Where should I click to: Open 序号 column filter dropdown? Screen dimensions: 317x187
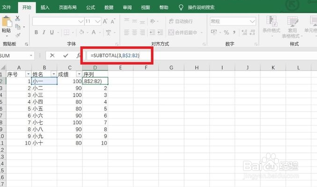click(x=28, y=74)
